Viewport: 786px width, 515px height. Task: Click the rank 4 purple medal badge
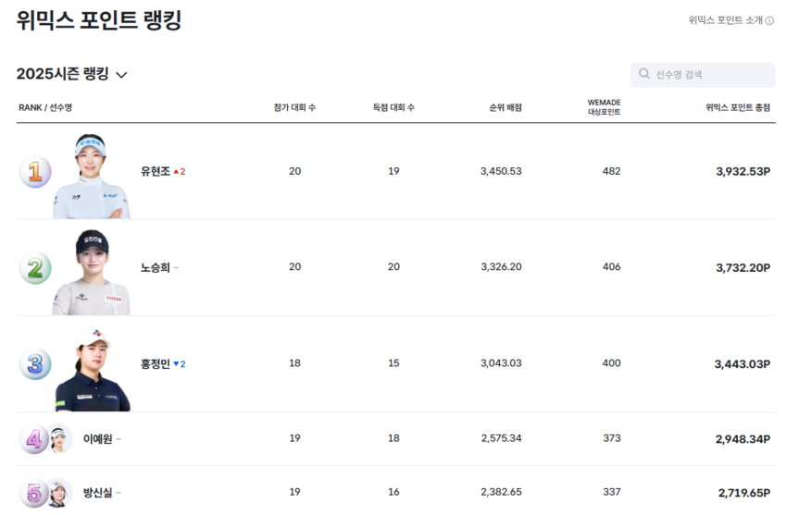pos(33,439)
